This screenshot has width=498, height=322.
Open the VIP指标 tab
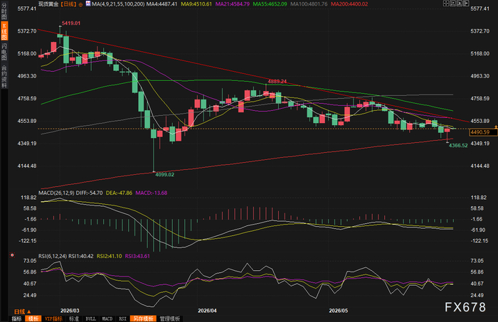point(53,318)
